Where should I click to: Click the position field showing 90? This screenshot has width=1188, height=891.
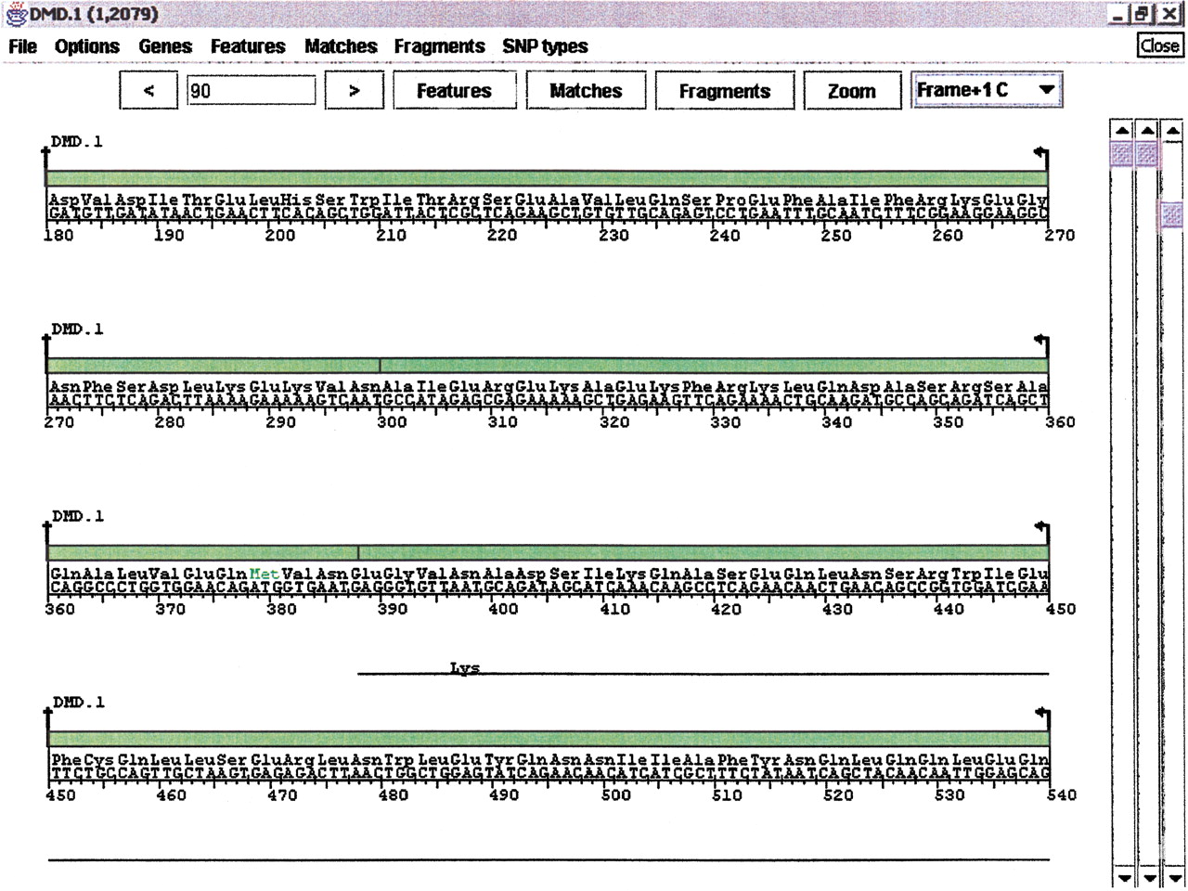coord(251,91)
